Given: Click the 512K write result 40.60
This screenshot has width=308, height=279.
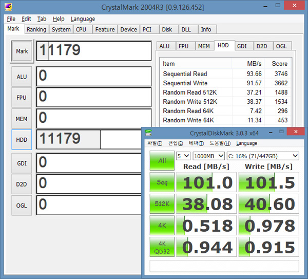Looking at the screenshot, I should (x=268, y=203).
